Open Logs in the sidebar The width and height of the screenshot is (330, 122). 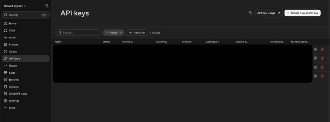click(x=25, y=73)
